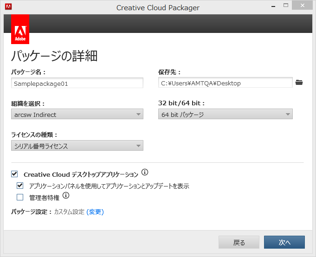The image size is (316, 257).
Task: Click the Creative Cloud Packager title bar
Action: click(158, 7)
